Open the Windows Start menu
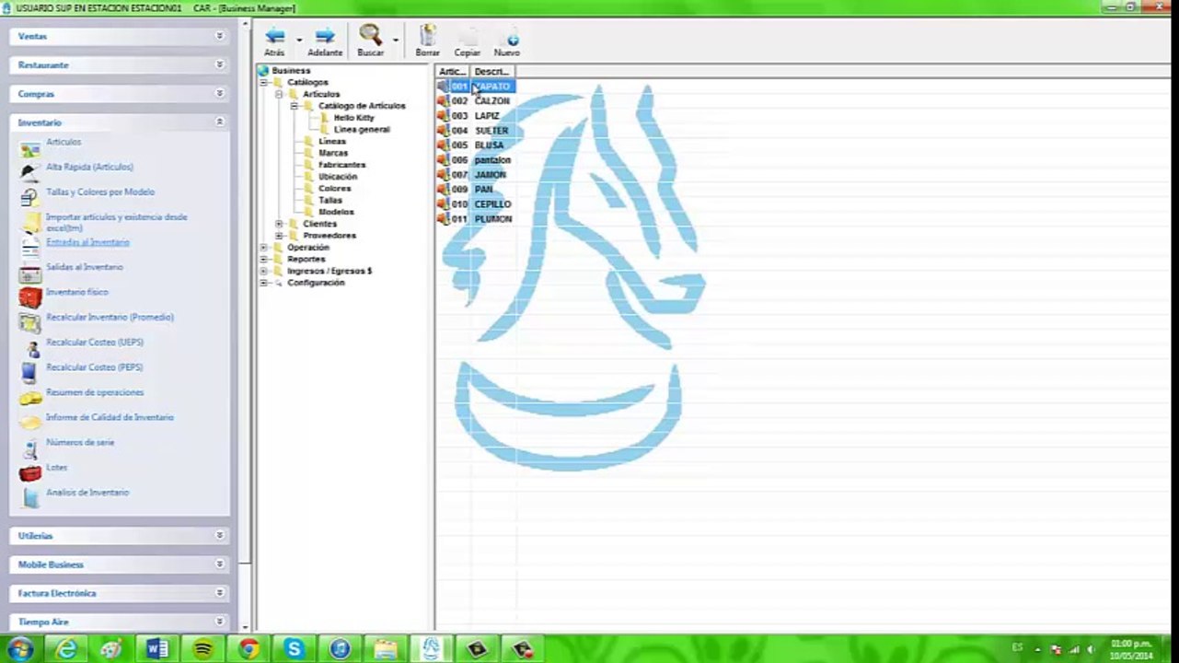Viewport: 1179px width, 663px height. [x=20, y=649]
